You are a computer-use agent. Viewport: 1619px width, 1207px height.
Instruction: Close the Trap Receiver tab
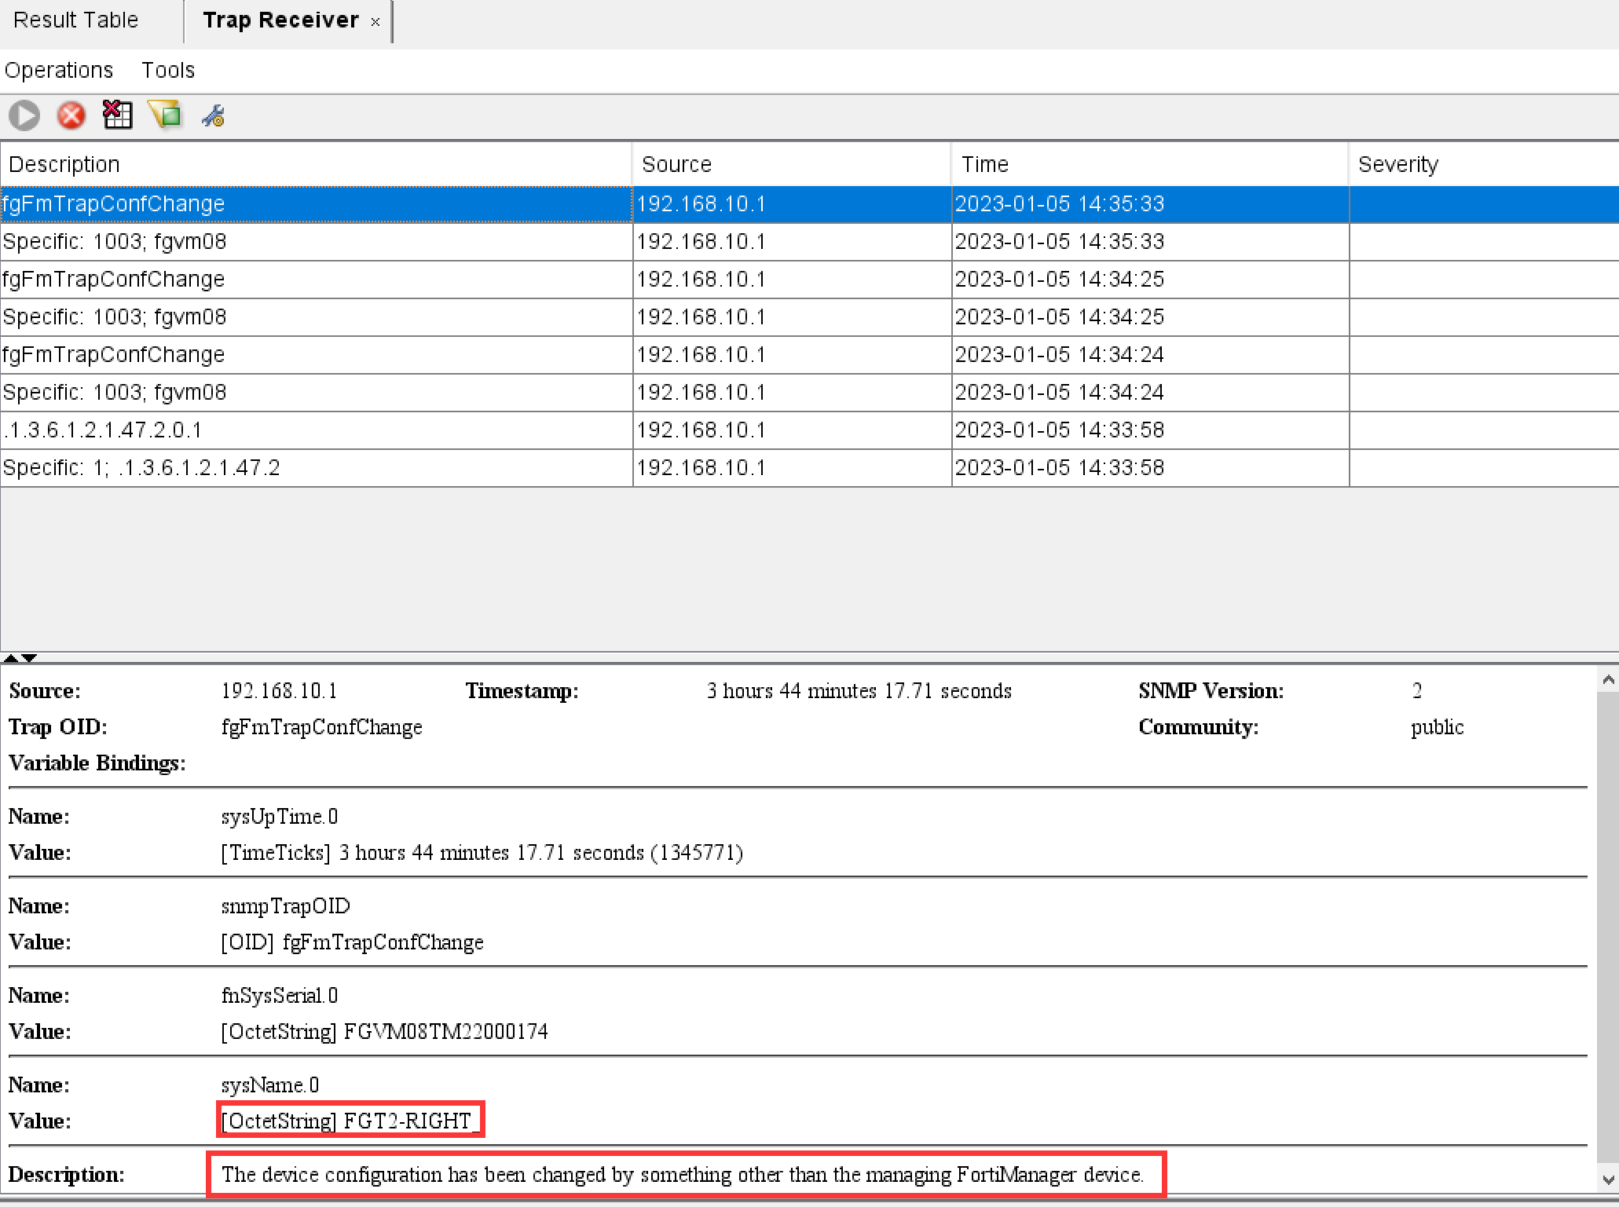[x=375, y=22]
